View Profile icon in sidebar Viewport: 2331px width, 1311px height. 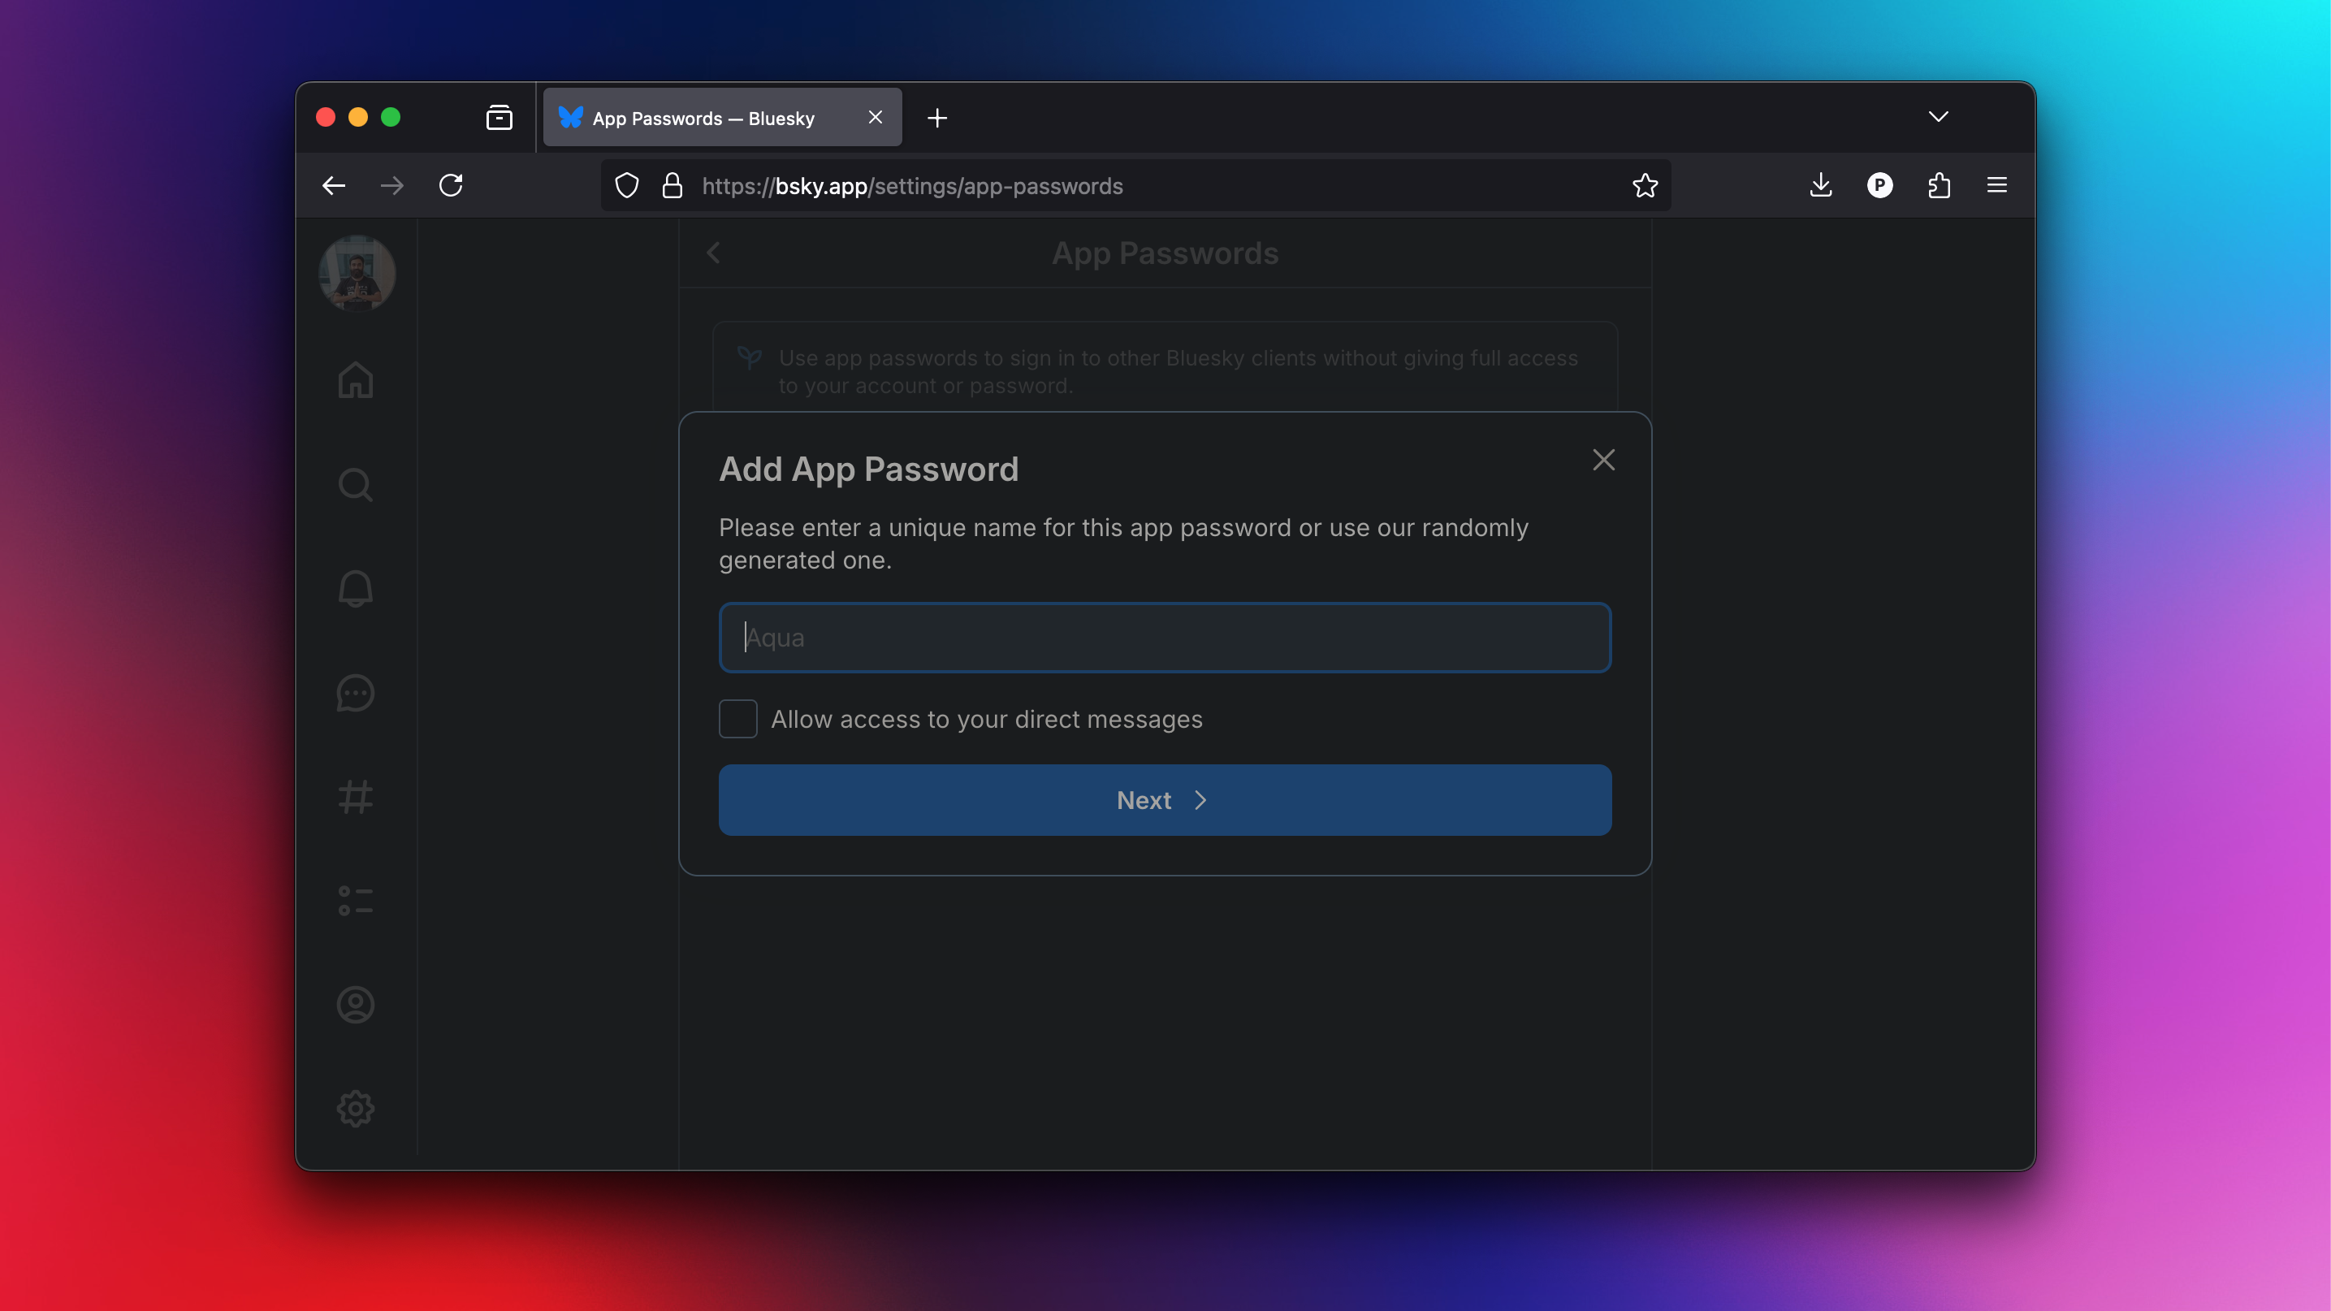(356, 1006)
